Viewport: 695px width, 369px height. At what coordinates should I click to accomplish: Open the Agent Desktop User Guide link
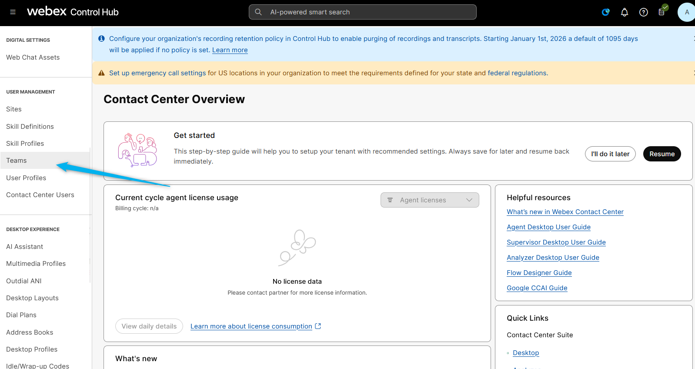[548, 227]
